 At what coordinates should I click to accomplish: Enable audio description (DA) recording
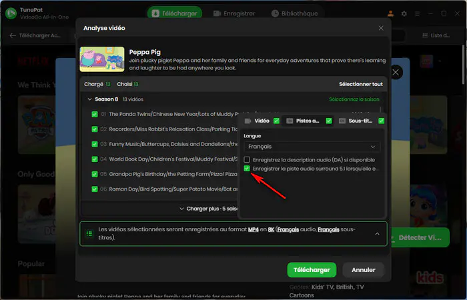pos(247,160)
